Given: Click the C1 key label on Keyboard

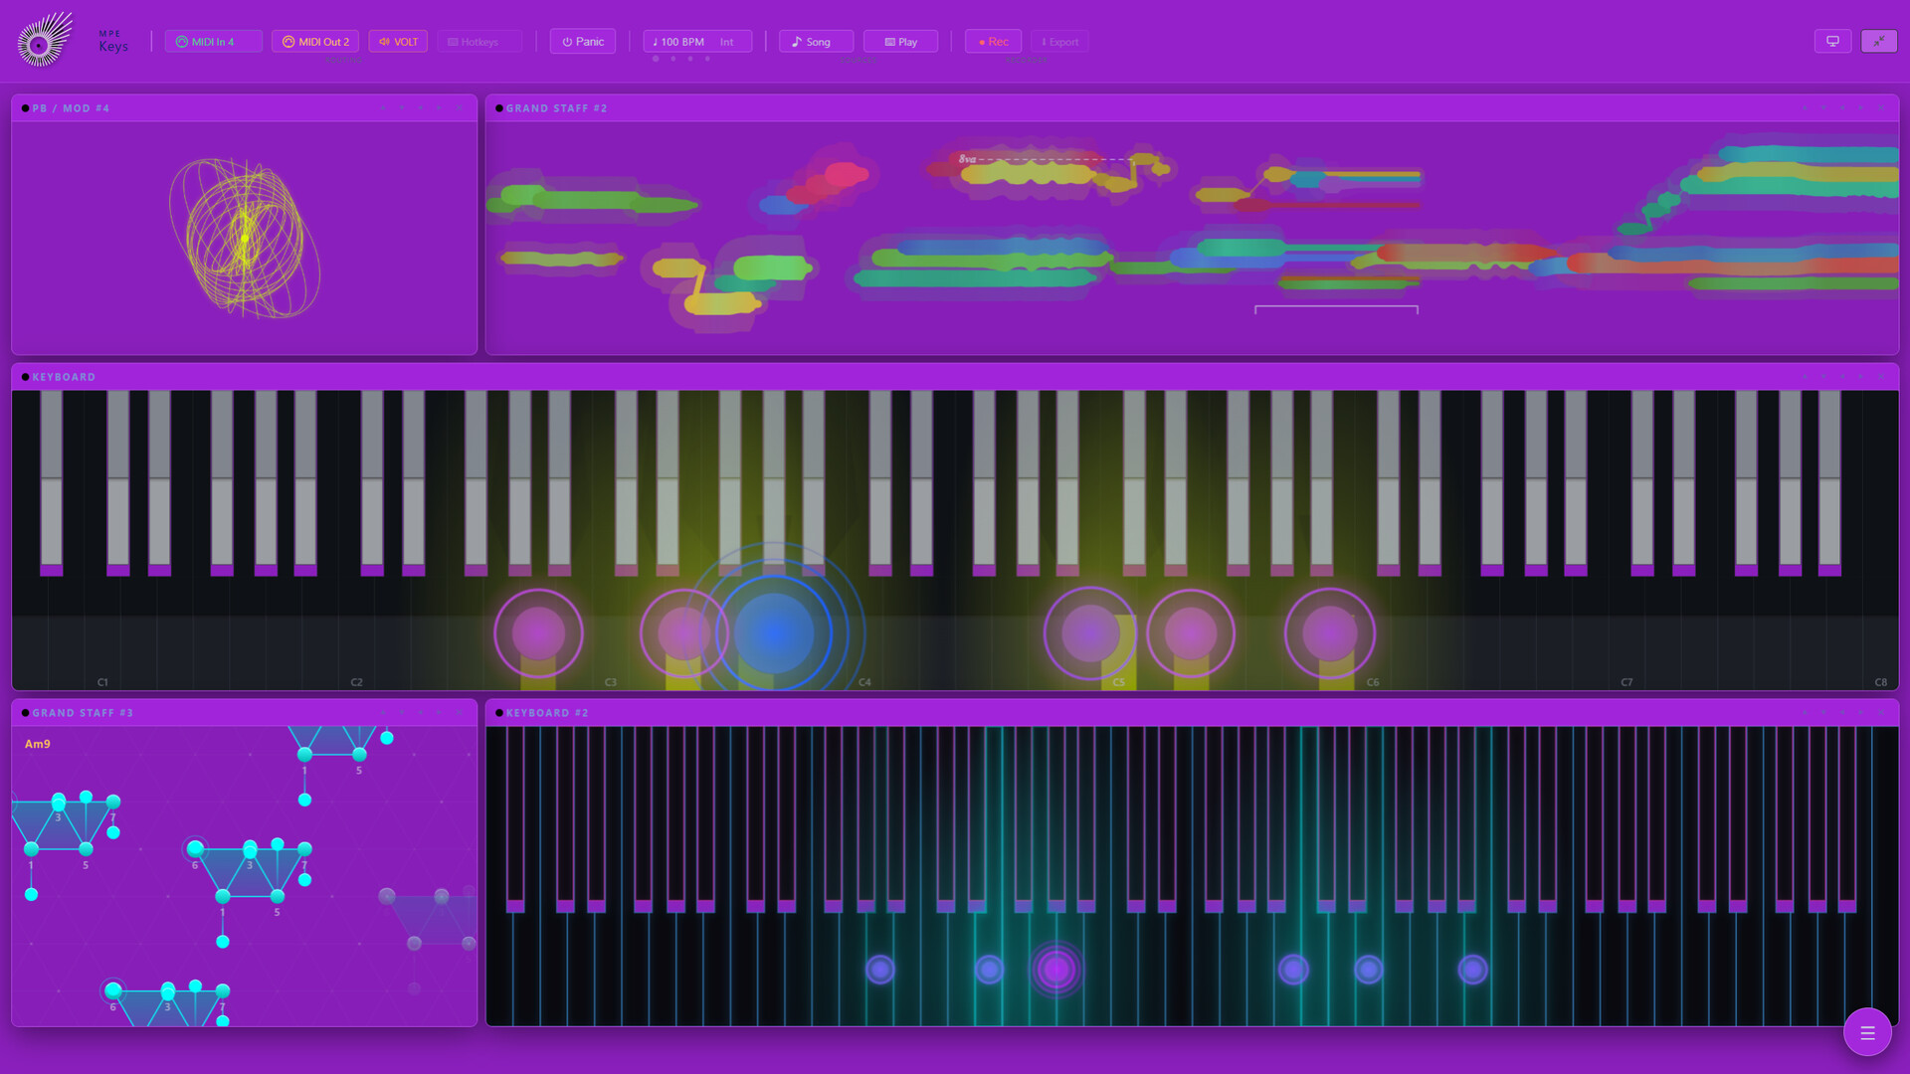Looking at the screenshot, I should tap(102, 682).
